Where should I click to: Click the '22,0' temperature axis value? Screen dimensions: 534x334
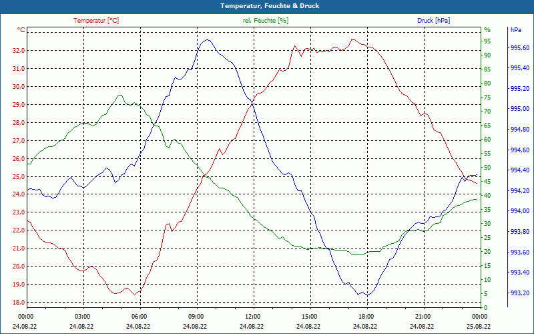click(x=19, y=230)
